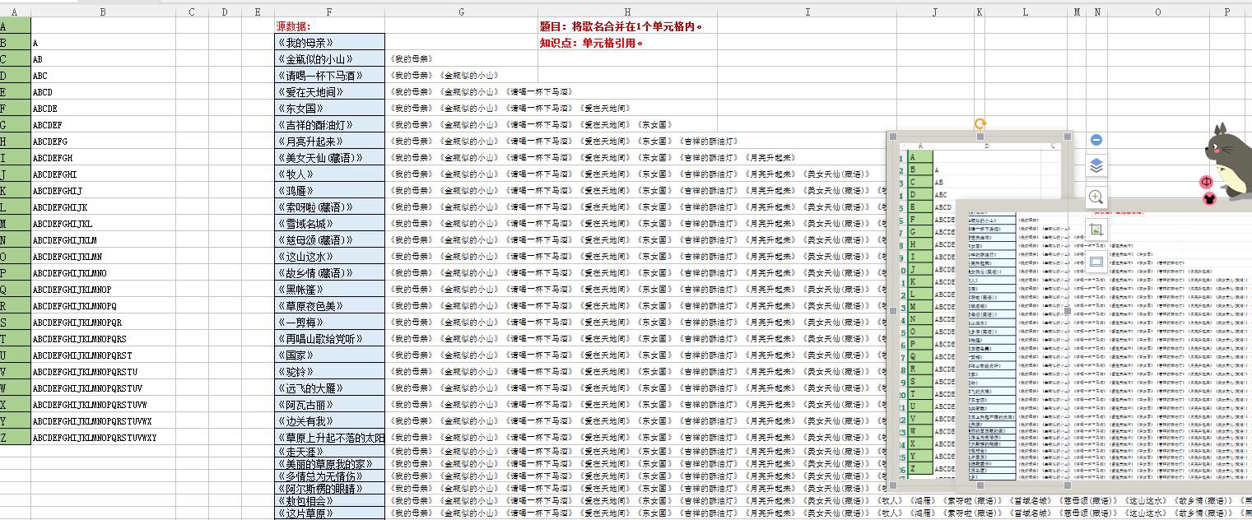Select source cell 《驼铃》
The image size is (1252, 520).
click(329, 372)
